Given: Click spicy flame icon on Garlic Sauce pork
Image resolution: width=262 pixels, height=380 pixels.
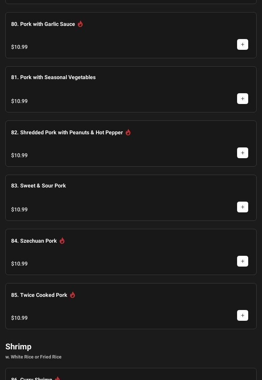Looking at the screenshot, I should click(x=80, y=24).
